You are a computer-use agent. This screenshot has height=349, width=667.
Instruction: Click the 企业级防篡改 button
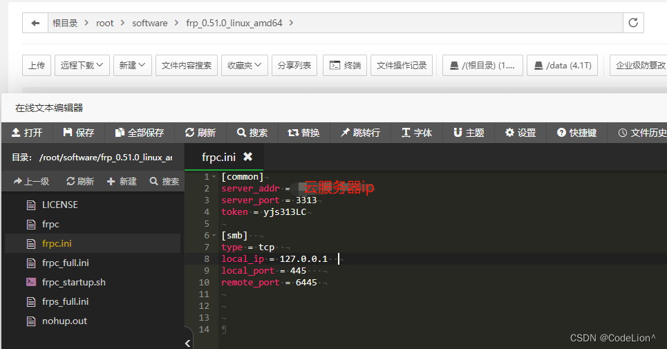click(638, 65)
